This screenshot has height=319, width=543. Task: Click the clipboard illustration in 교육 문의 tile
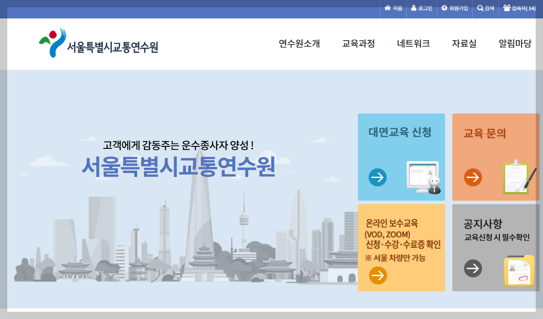click(x=519, y=177)
